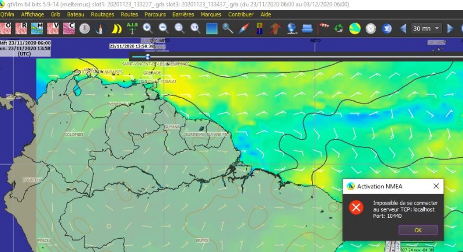
Task: Open the Routes menu
Action: click(129, 14)
